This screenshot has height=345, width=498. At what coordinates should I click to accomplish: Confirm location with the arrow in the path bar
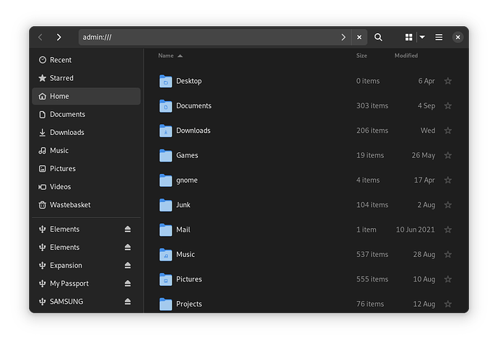(343, 37)
